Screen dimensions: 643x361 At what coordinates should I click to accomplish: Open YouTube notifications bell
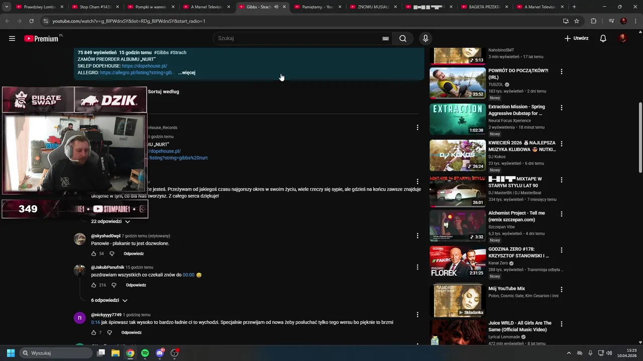click(x=603, y=39)
